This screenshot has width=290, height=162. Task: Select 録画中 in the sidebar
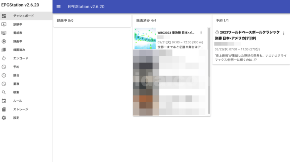(26, 41)
